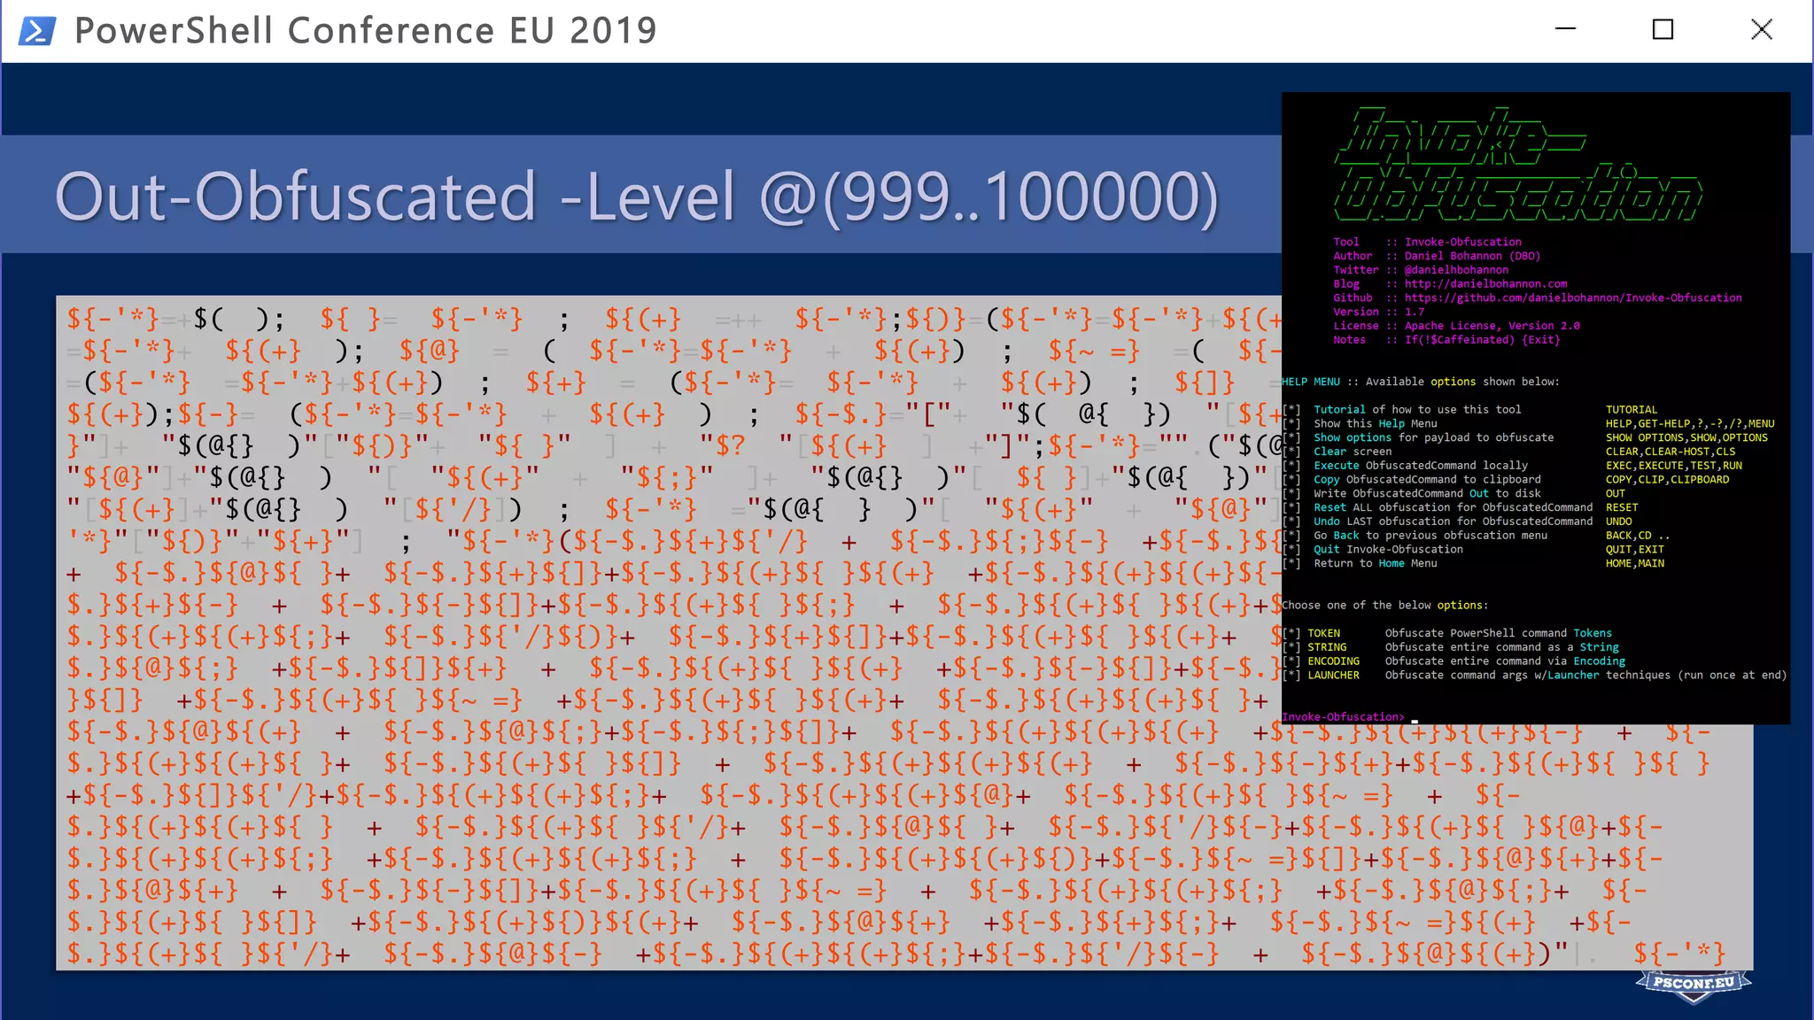Screen dimensions: 1814x1020
Task: Click the @danielhbohannon Twitter handle
Action: (x=1456, y=270)
